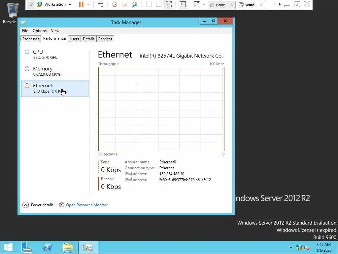Viewport: 338px width, 254px height.
Task: Click the Ethernet throughput graph
Action: point(161,109)
